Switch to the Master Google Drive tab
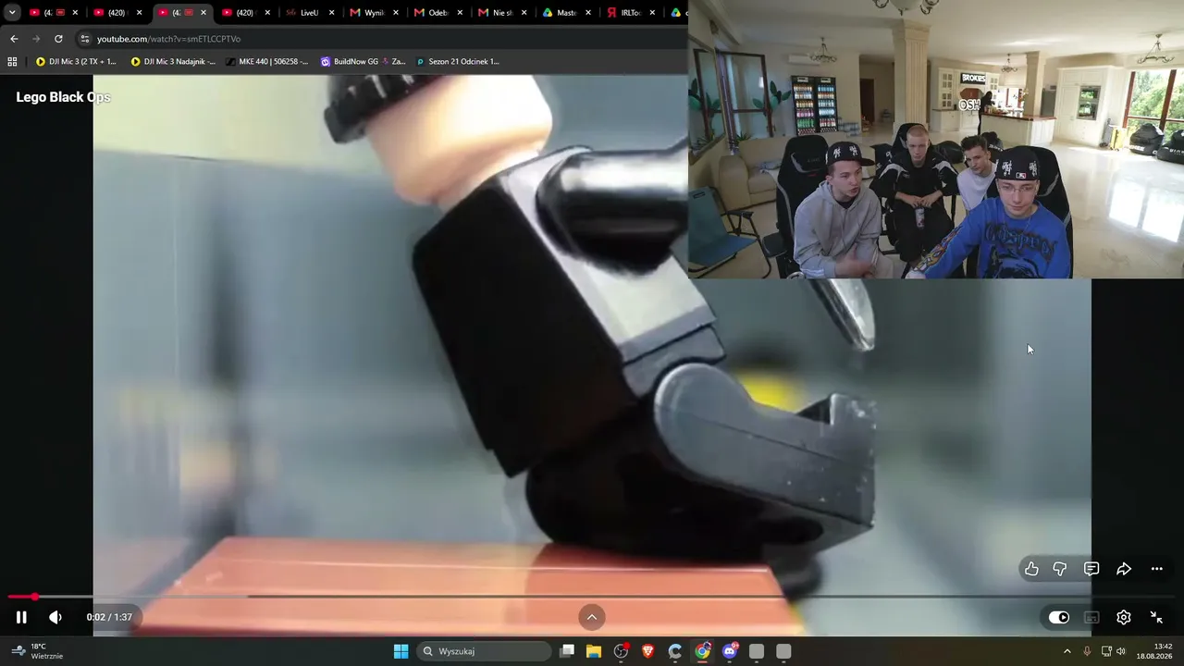The width and height of the screenshot is (1184, 666). 564,13
